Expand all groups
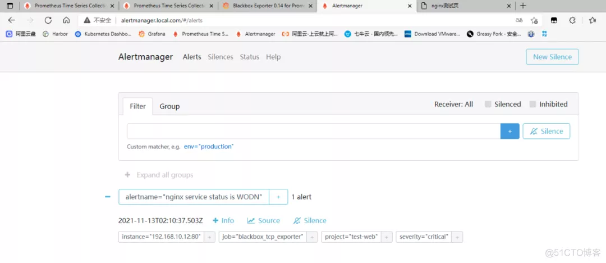 tap(159, 175)
